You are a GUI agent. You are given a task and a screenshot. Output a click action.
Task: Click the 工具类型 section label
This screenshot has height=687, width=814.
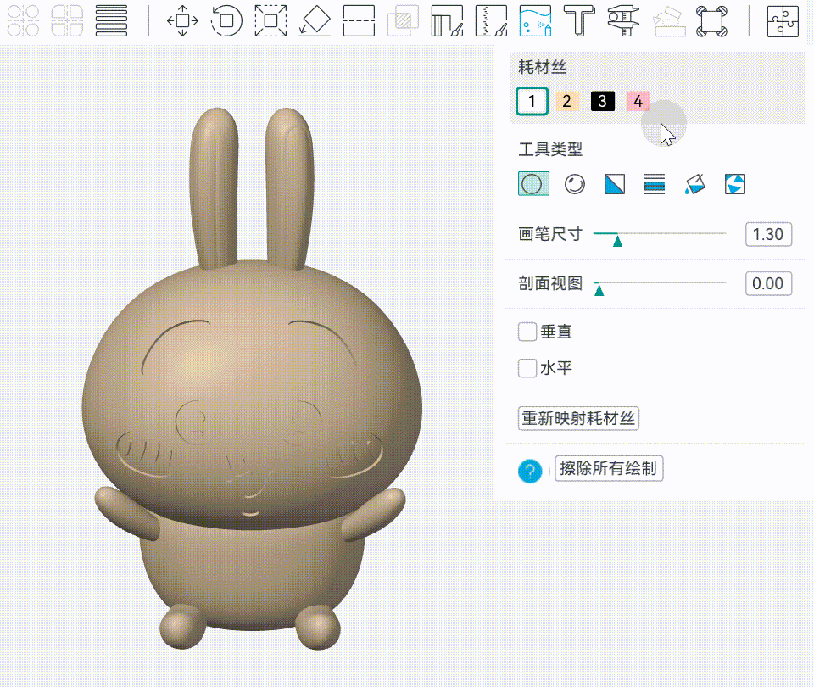pos(550,149)
